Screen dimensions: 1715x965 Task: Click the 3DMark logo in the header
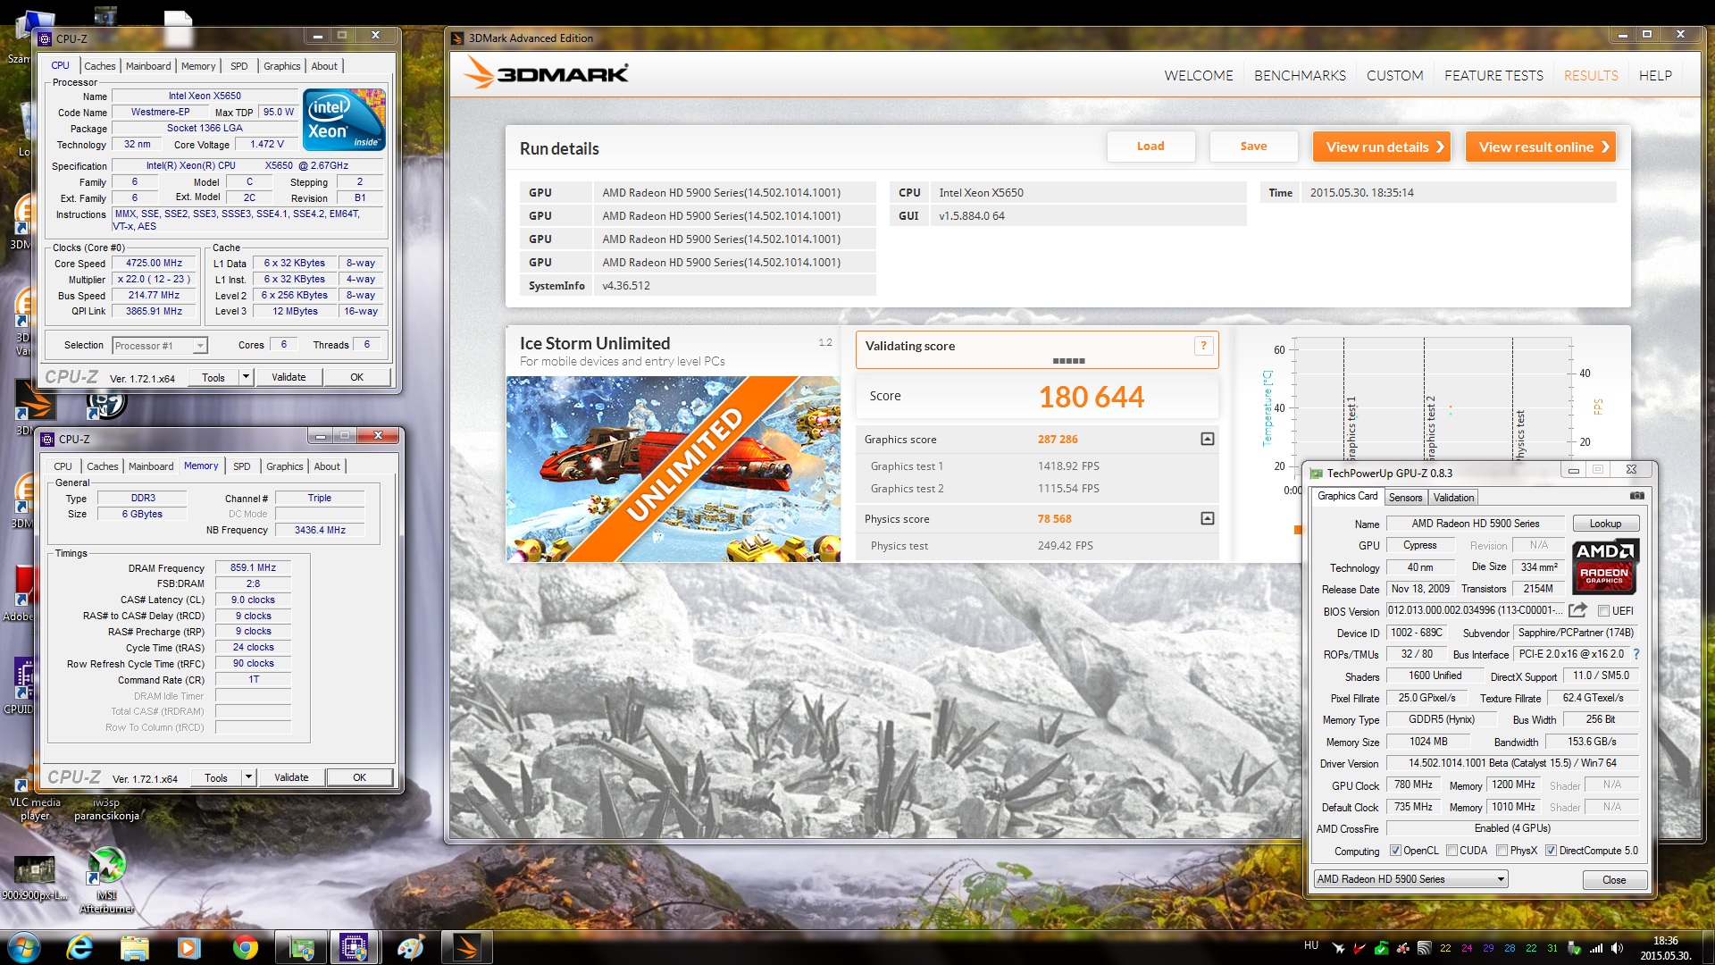tap(547, 73)
